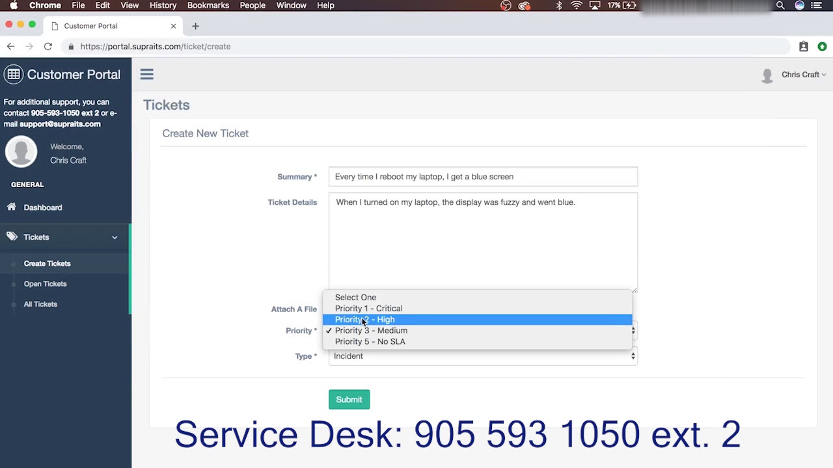
Task: Open the Bookmarks menu
Action: [208, 5]
